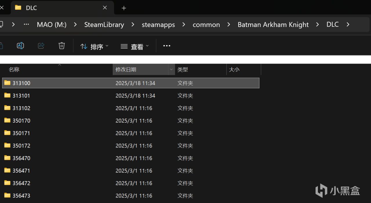
Task: Sort by the Type (类型) column header
Action: click(183, 69)
